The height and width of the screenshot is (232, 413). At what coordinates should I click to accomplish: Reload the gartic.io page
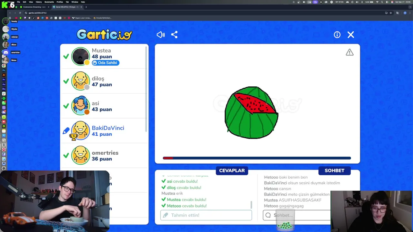click(x=20, y=13)
